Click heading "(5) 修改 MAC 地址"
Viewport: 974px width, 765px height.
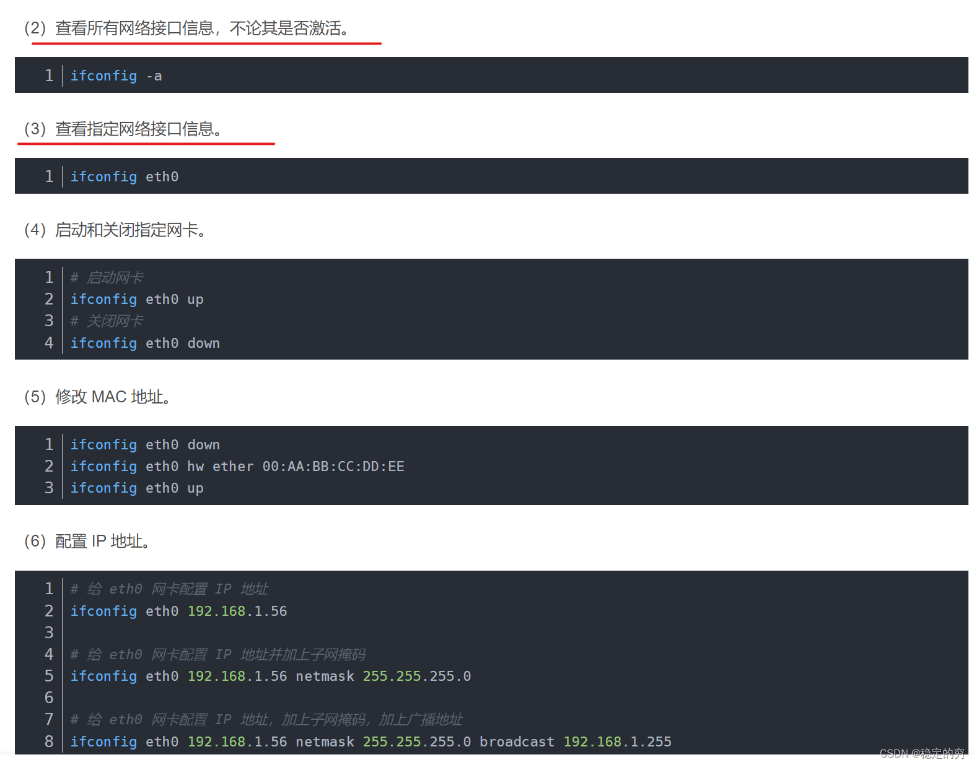(97, 397)
